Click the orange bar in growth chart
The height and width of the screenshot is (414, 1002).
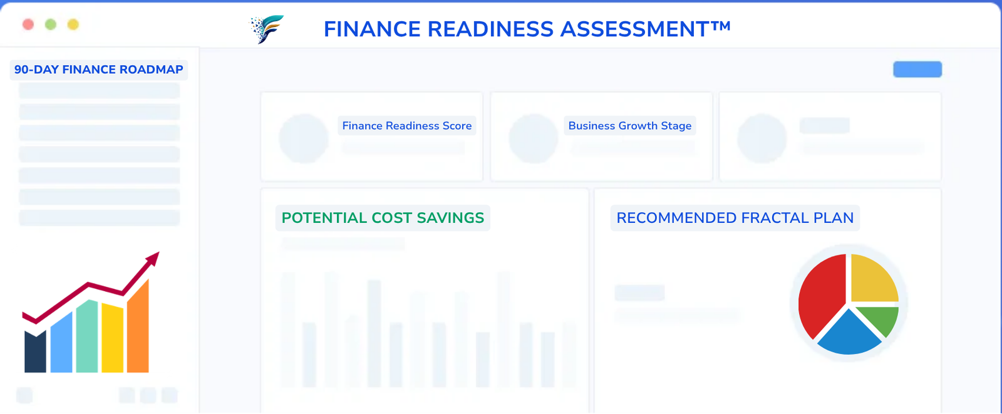(138, 326)
